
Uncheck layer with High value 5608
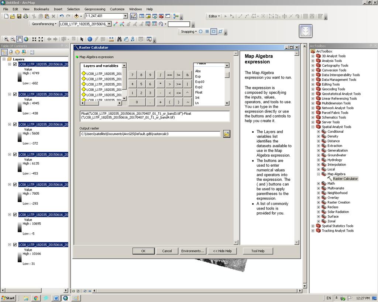(15, 125)
